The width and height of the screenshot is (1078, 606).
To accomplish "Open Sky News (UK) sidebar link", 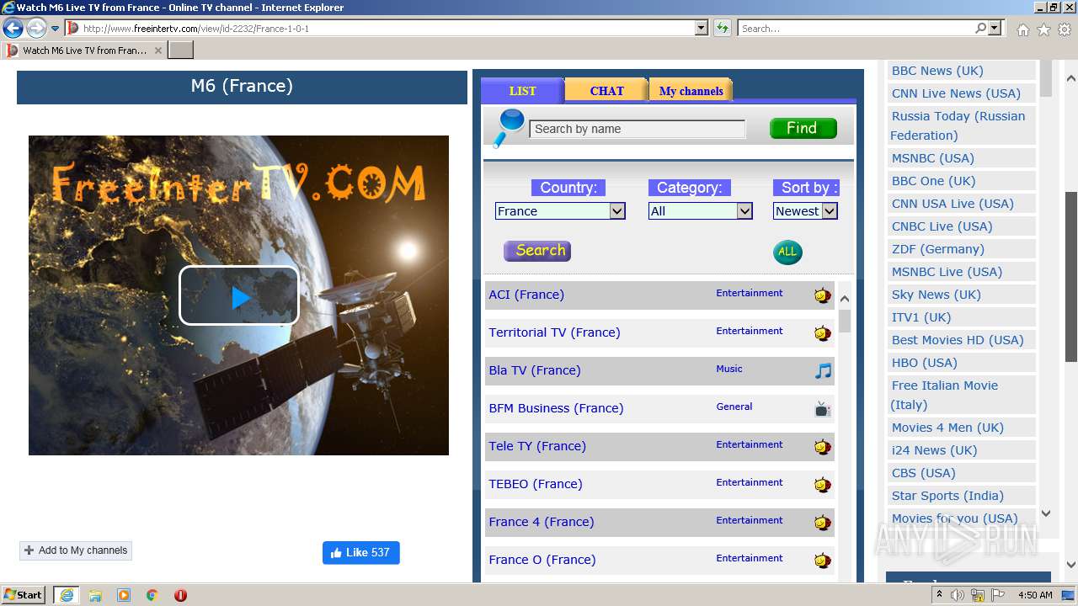I will [936, 295].
